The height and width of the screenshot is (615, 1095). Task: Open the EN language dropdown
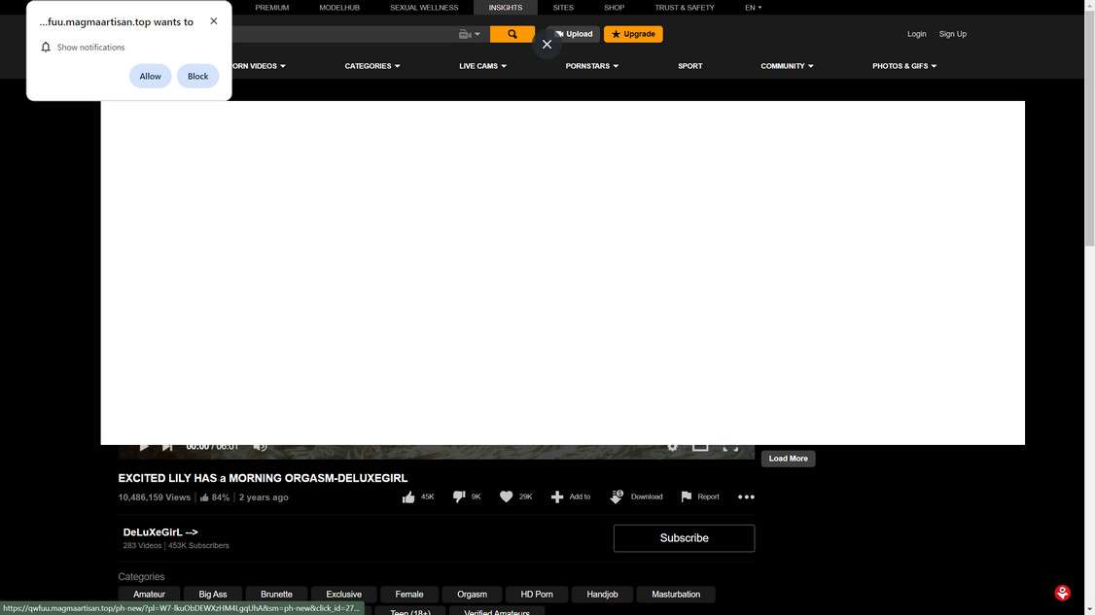753,8
